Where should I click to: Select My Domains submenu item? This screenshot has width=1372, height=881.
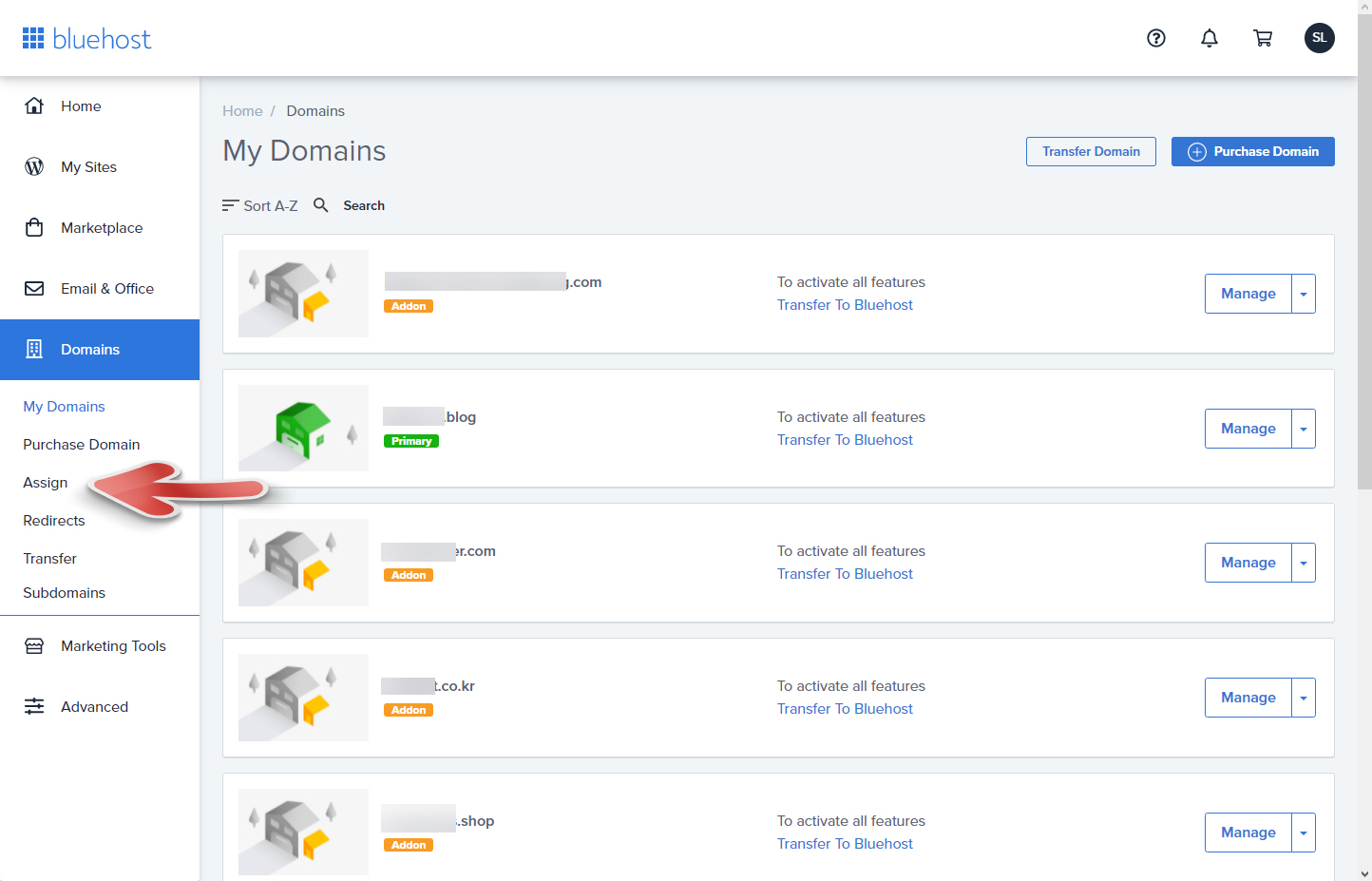(64, 407)
